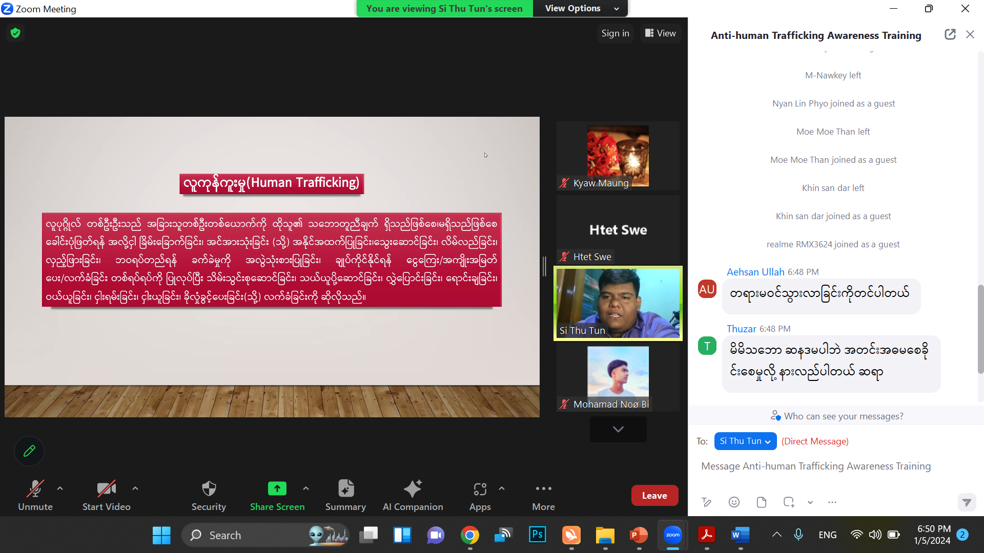Click Thuzar's green T avatar
This screenshot has height=553, width=984.
[x=707, y=346]
